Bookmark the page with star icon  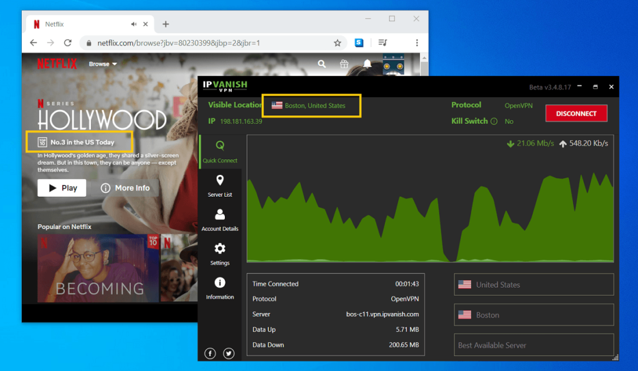[x=337, y=43]
